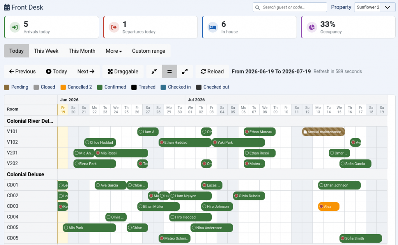Viewport: 398px width, 245px height.
Task: Go to Previous period
Action: 22,71
